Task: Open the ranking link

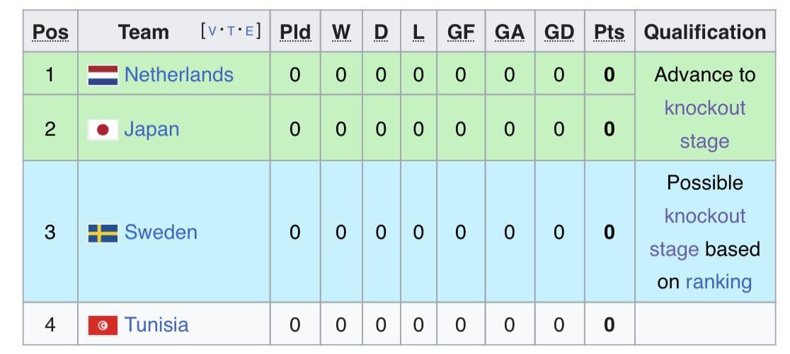Action: (719, 282)
